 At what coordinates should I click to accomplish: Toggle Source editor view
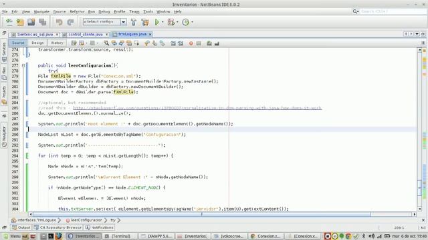(18, 43)
